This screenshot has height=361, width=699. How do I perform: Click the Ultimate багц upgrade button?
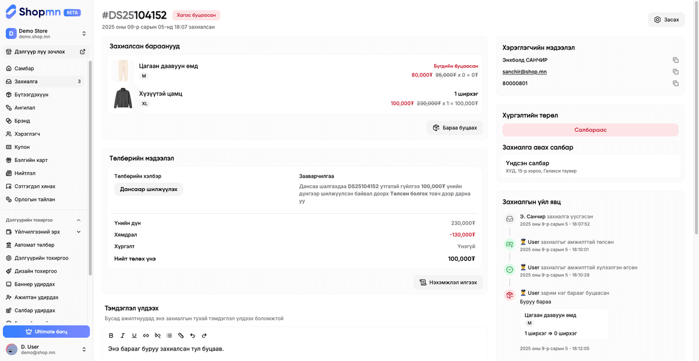(46, 331)
